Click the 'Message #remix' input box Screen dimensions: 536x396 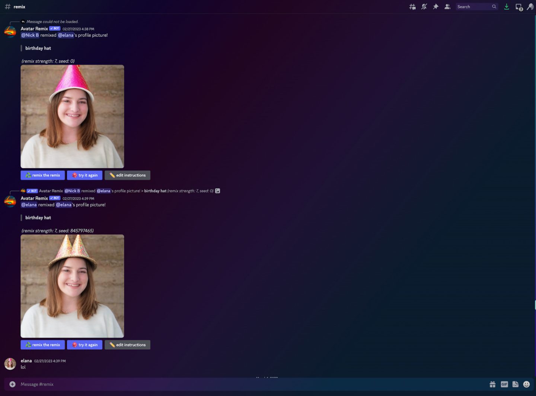pos(149,384)
